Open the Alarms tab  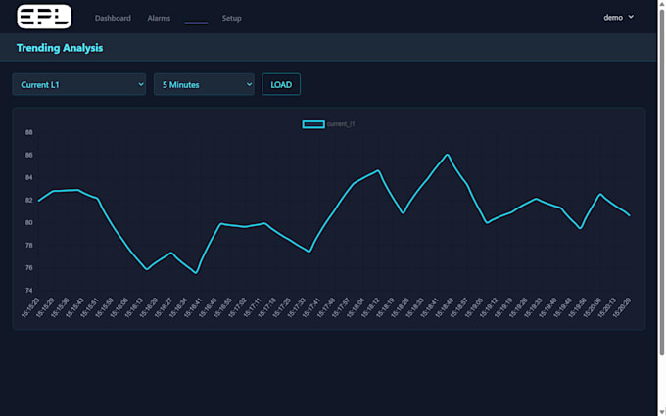point(159,18)
